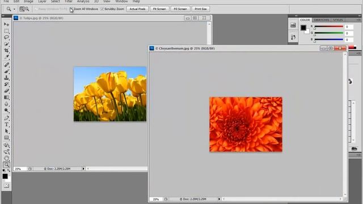Select the Lasso tool
The width and height of the screenshot is (363, 204).
point(6,37)
